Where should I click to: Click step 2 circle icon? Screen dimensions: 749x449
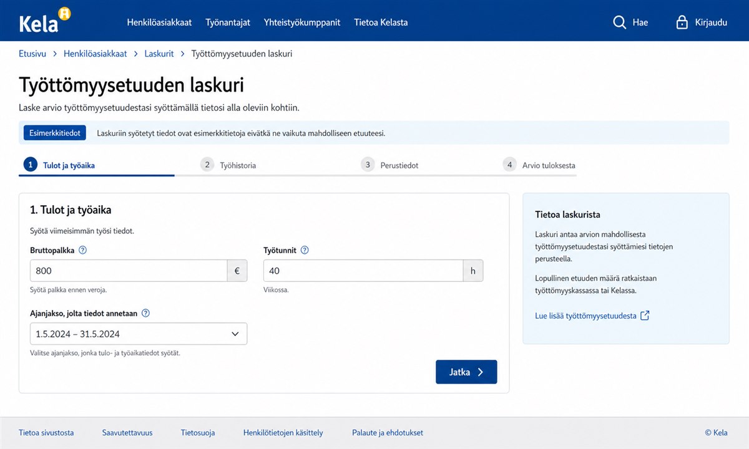[x=207, y=165]
